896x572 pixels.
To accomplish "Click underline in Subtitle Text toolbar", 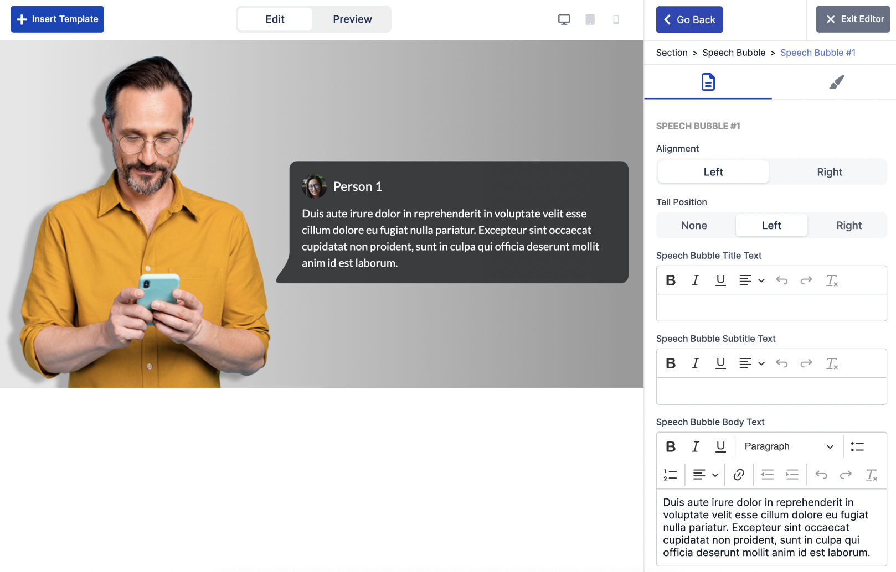I will pos(720,363).
